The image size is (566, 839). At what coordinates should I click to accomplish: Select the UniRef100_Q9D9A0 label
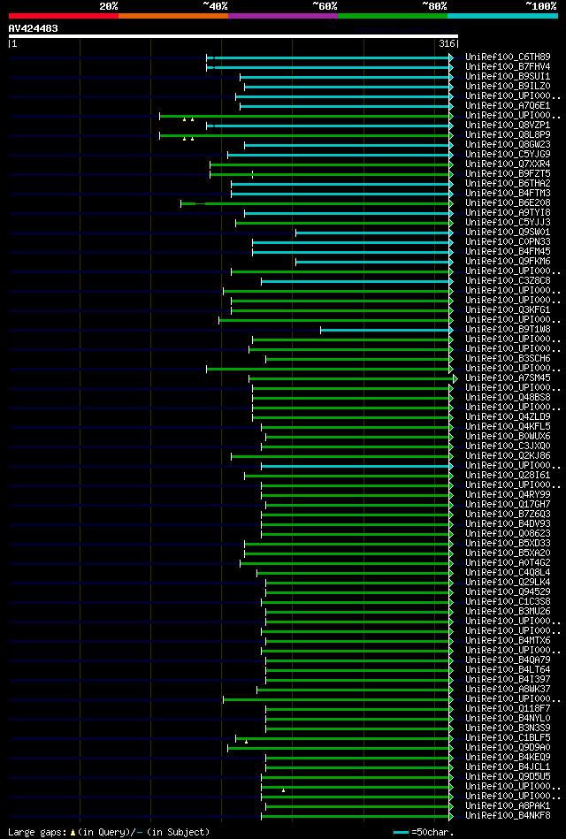coord(508,748)
